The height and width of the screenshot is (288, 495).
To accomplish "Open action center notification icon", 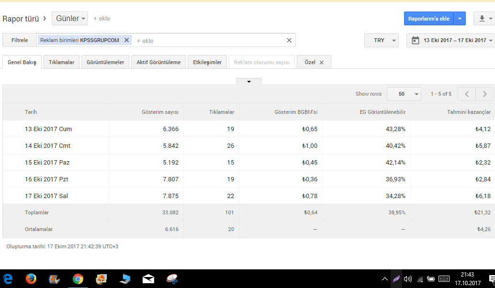I will click(492, 279).
